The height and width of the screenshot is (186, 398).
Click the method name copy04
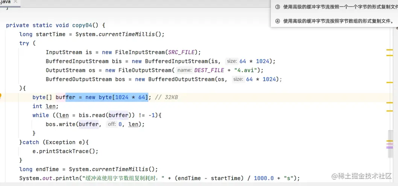click(x=82, y=25)
